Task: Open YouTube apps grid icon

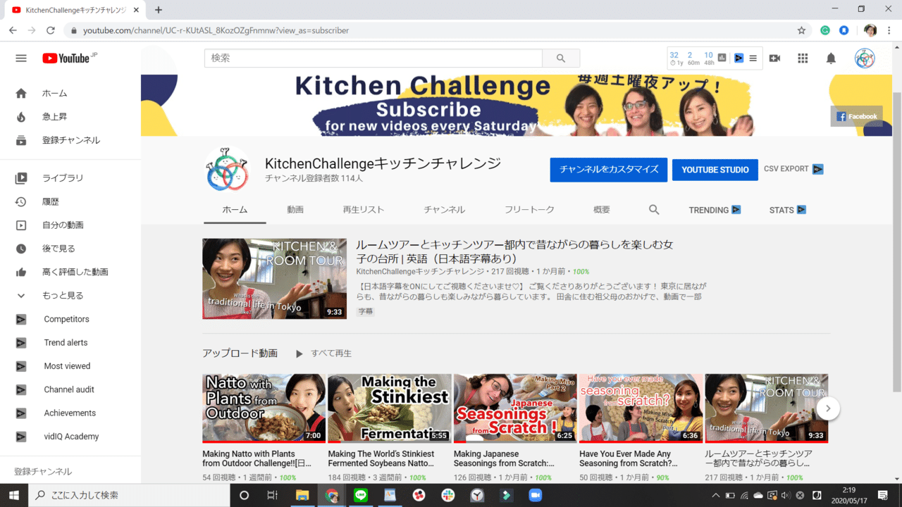Action: coord(803,58)
